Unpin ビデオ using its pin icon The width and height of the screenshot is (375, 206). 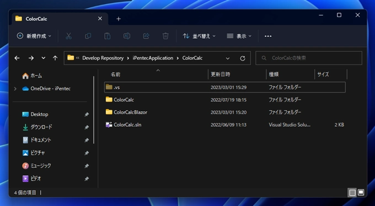point(87,179)
